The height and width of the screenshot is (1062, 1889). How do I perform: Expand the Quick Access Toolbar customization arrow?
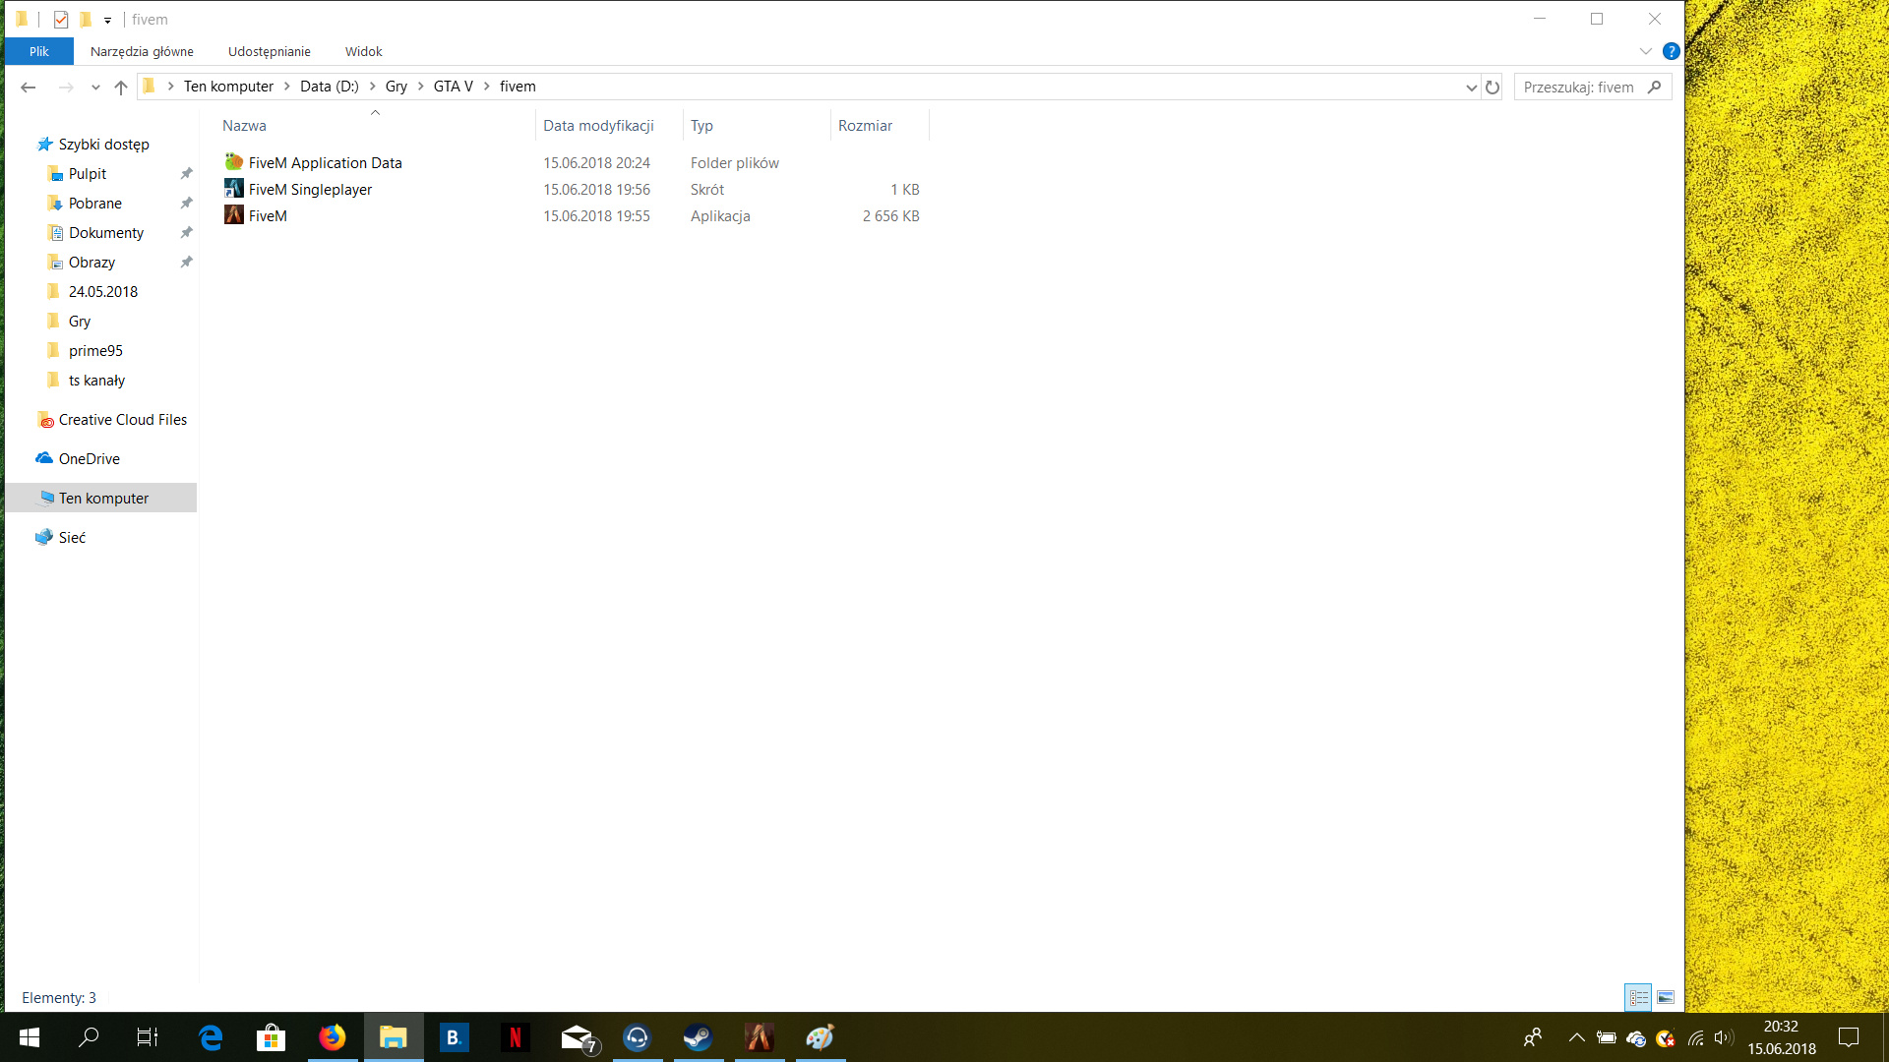(x=108, y=19)
